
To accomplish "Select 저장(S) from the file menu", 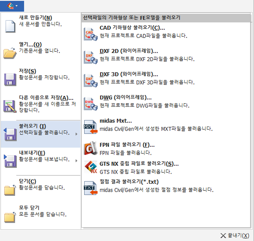I will coord(40,77).
